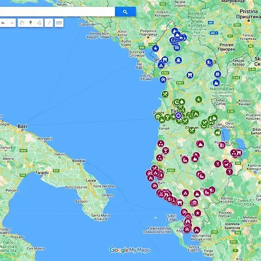The image size is (261, 261).
Task: Pick the add directions tool
Action: pyautogui.click(x=49, y=23)
